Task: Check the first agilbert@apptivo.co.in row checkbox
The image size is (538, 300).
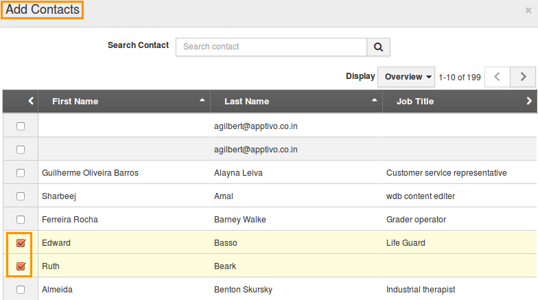Action: [x=21, y=126]
